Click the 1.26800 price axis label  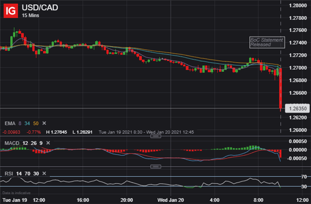pyautogui.click(x=298, y=80)
